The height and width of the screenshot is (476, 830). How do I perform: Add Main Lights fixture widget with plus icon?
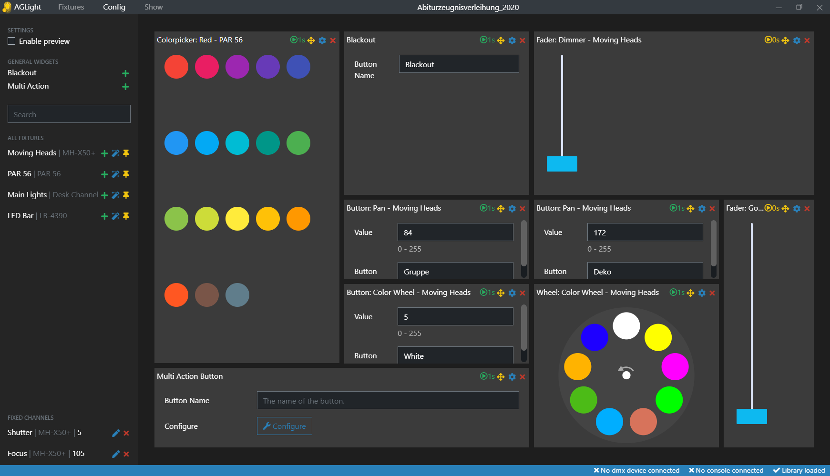tap(104, 195)
